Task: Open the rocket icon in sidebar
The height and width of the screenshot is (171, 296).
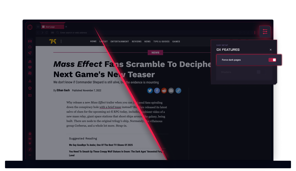Action: [30, 53]
